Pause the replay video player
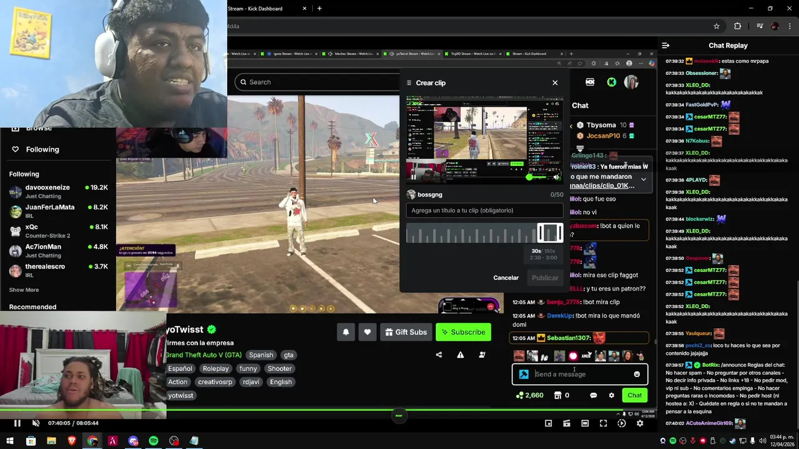The height and width of the screenshot is (449, 799). (17, 423)
